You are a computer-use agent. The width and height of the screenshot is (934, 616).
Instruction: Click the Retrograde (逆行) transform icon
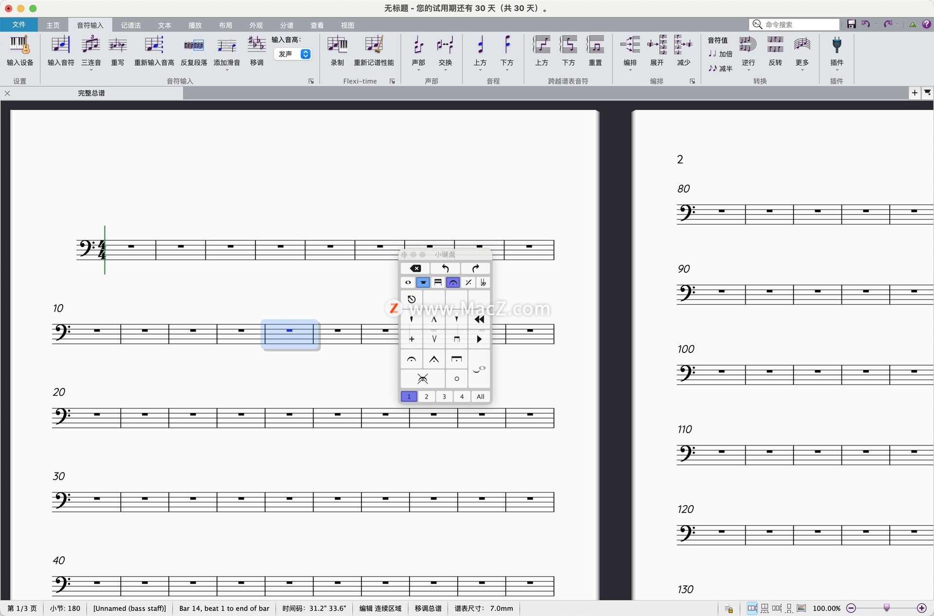tap(748, 51)
